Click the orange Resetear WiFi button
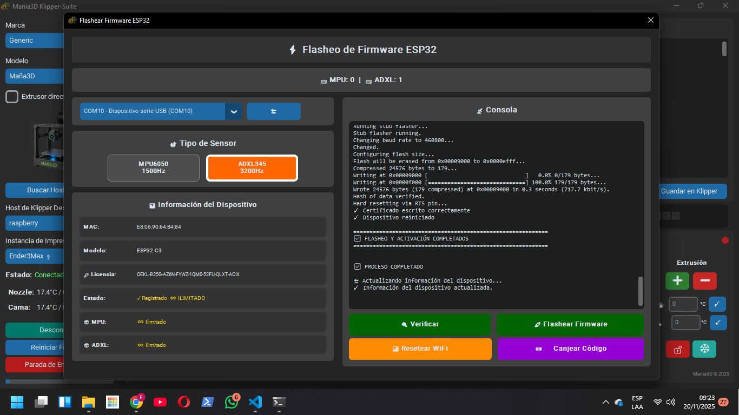Screen dimensions: 739x415 click(x=420, y=349)
